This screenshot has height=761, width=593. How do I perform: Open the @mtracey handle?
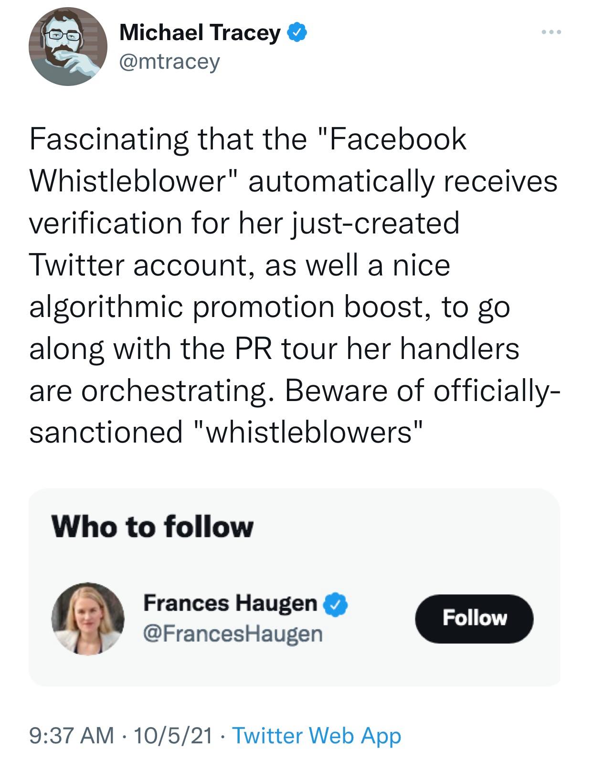click(x=169, y=62)
